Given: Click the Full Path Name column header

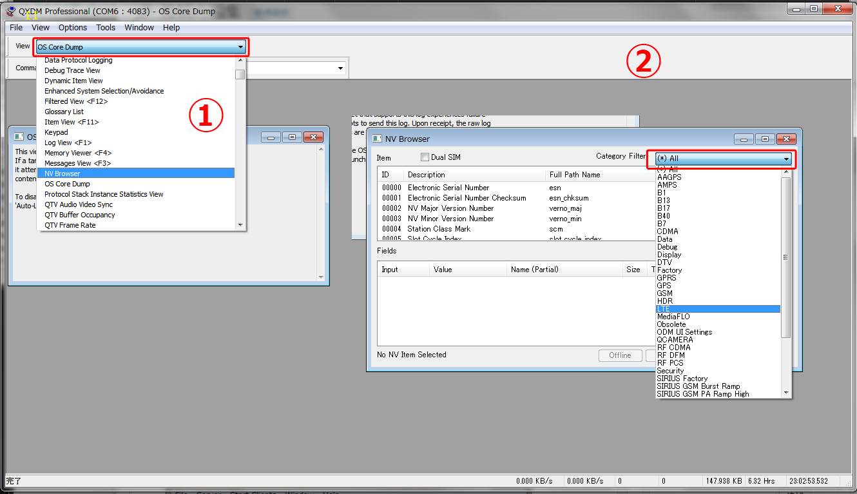Looking at the screenshot, I should (600, 175).
